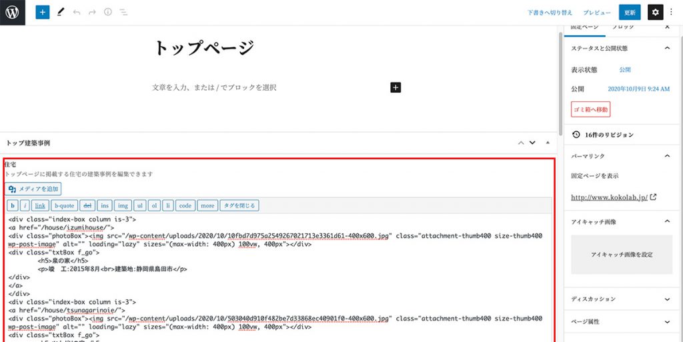The height and width of the screenshot is (342, 683).
Task: Click the WordPress logo icon
Action: pos(13,12)
